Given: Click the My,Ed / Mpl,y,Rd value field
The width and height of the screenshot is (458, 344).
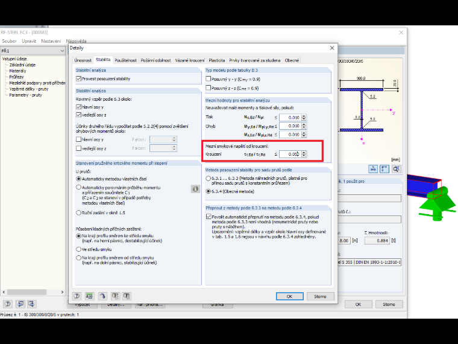Looking at the screenshot, I should [x=290, y=126].
